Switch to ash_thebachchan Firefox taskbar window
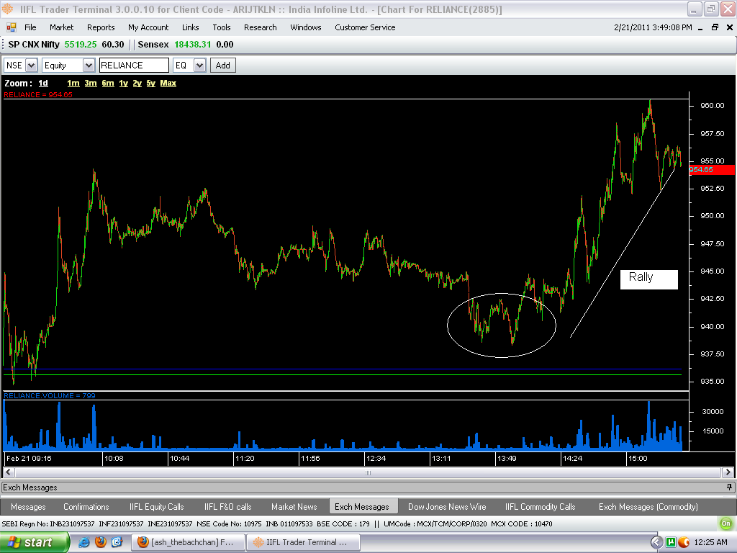This screenshot has height=553, width=737. pyautogui.click(x=188, y=542)
